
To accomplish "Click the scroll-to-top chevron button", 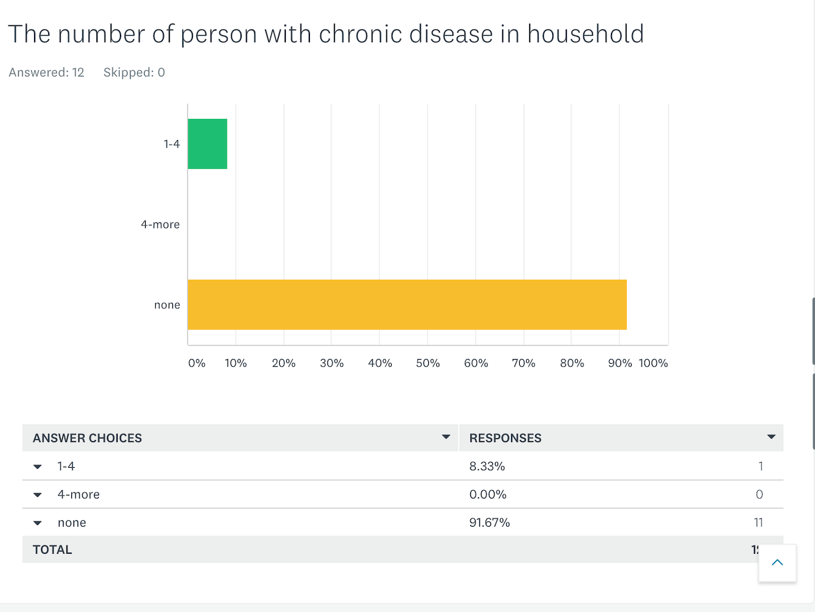I will [x=777, y=563].
